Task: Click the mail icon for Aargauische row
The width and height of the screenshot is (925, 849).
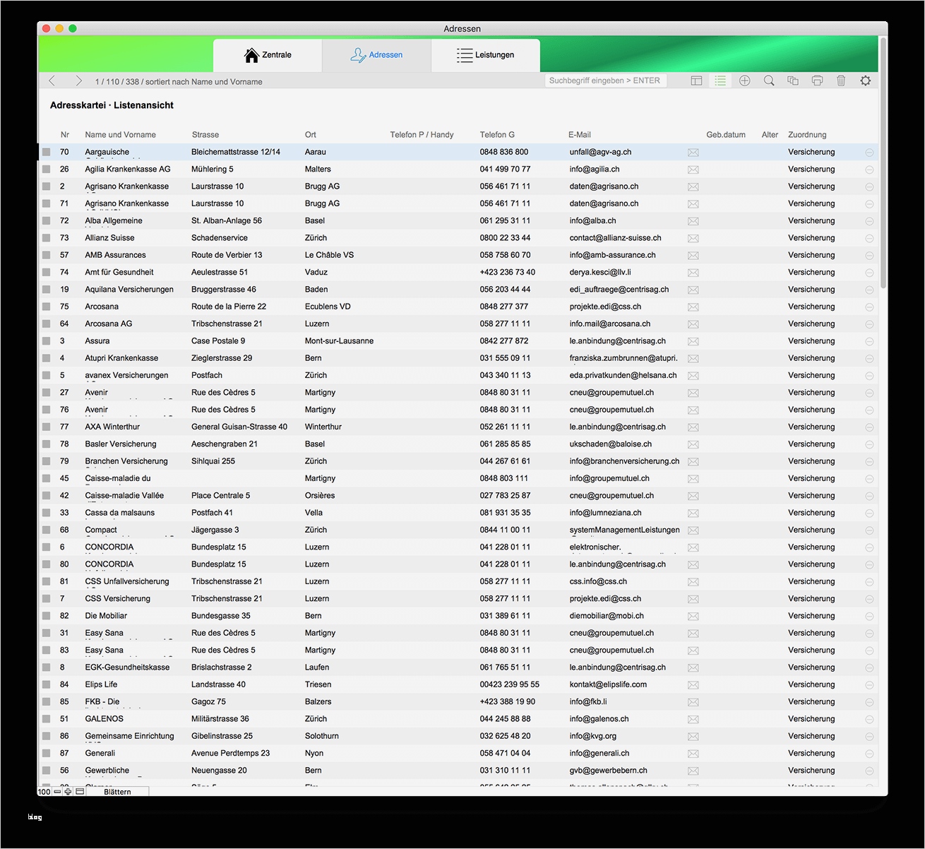Action: pos(693,153)
